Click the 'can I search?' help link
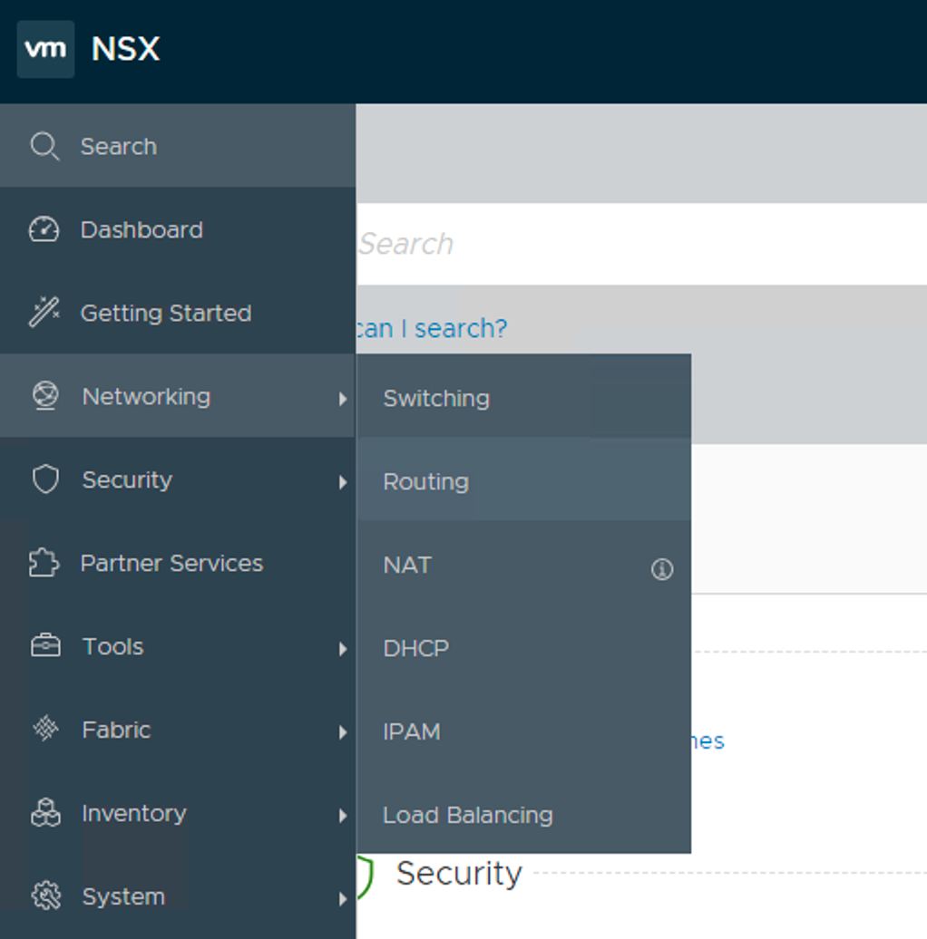927x939 pixels. click(432, 328)
